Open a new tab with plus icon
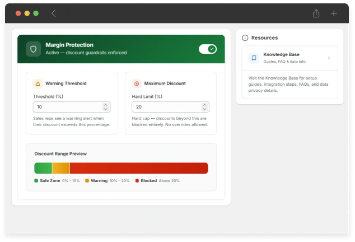The height and width of the screenshot is (242, 355). pyautogui.click(x=334, y=13)
